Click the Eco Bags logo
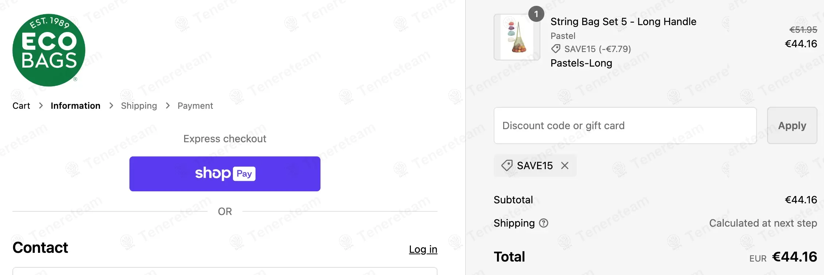 tap(49, 50)
